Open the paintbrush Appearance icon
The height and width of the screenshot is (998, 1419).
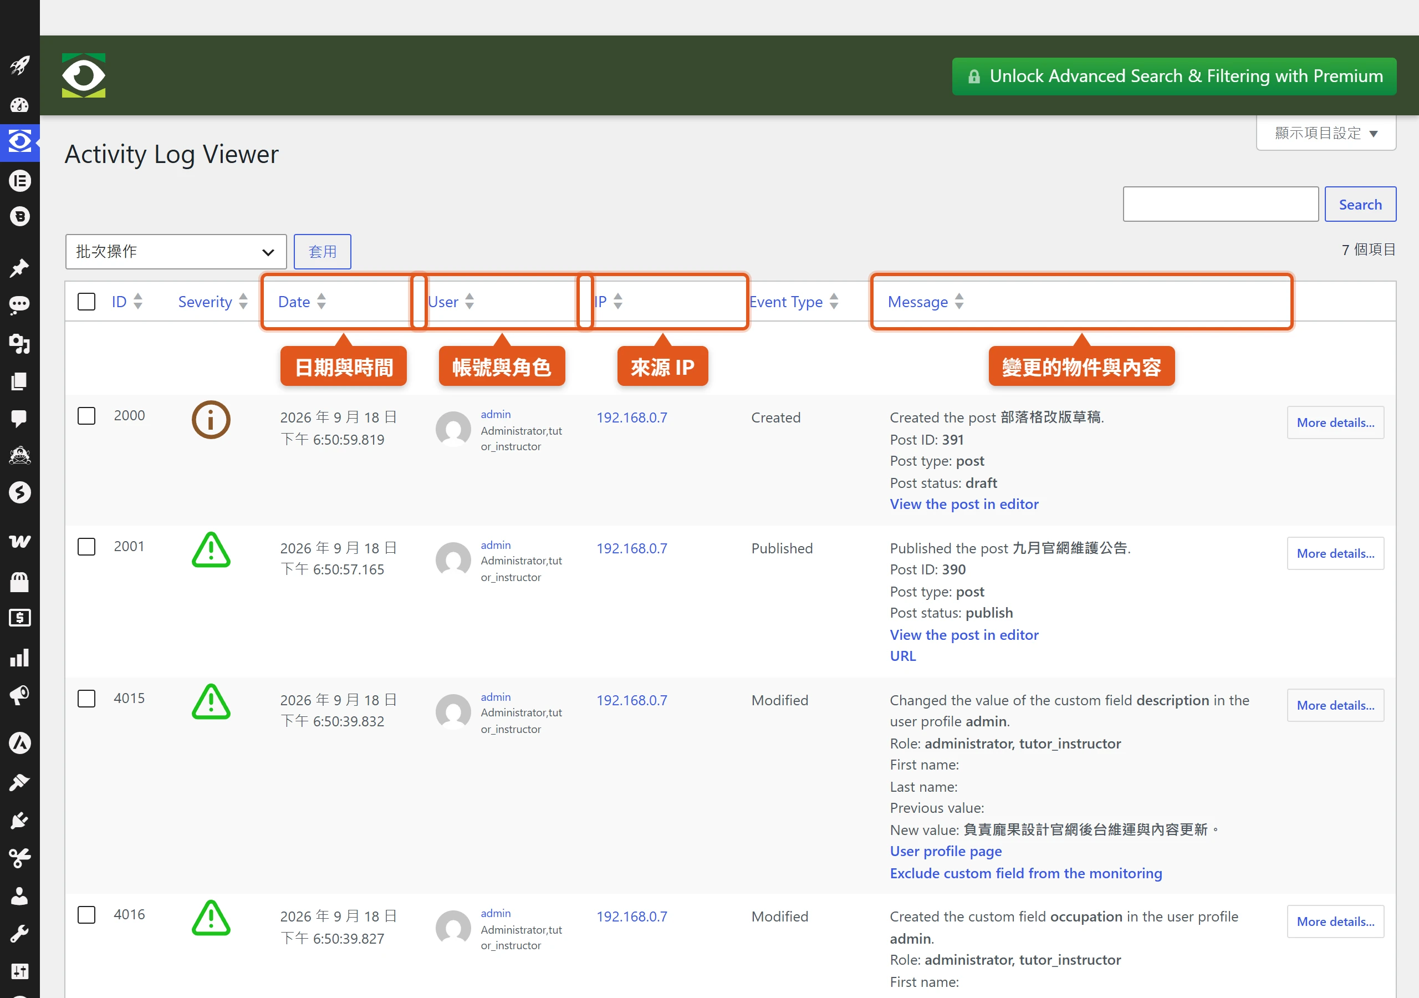coord(20,782)
